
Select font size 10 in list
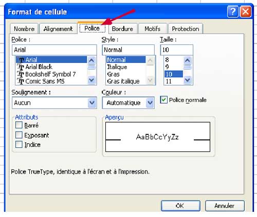[x=174, y=74]
